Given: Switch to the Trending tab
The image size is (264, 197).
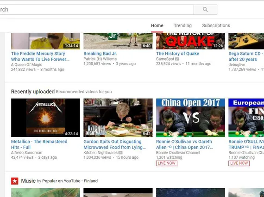Looking at the screenshot, I should [182, 25].
